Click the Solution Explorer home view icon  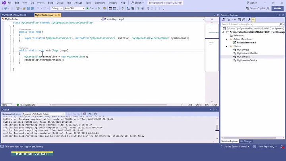(223, 20)
